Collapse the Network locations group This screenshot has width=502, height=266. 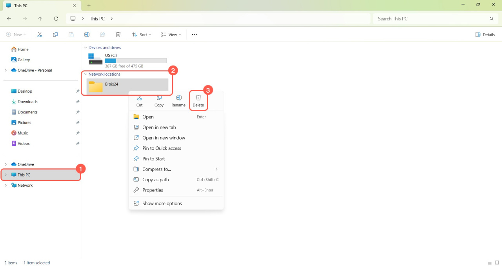pyautogui.click(x=86, y=74)
